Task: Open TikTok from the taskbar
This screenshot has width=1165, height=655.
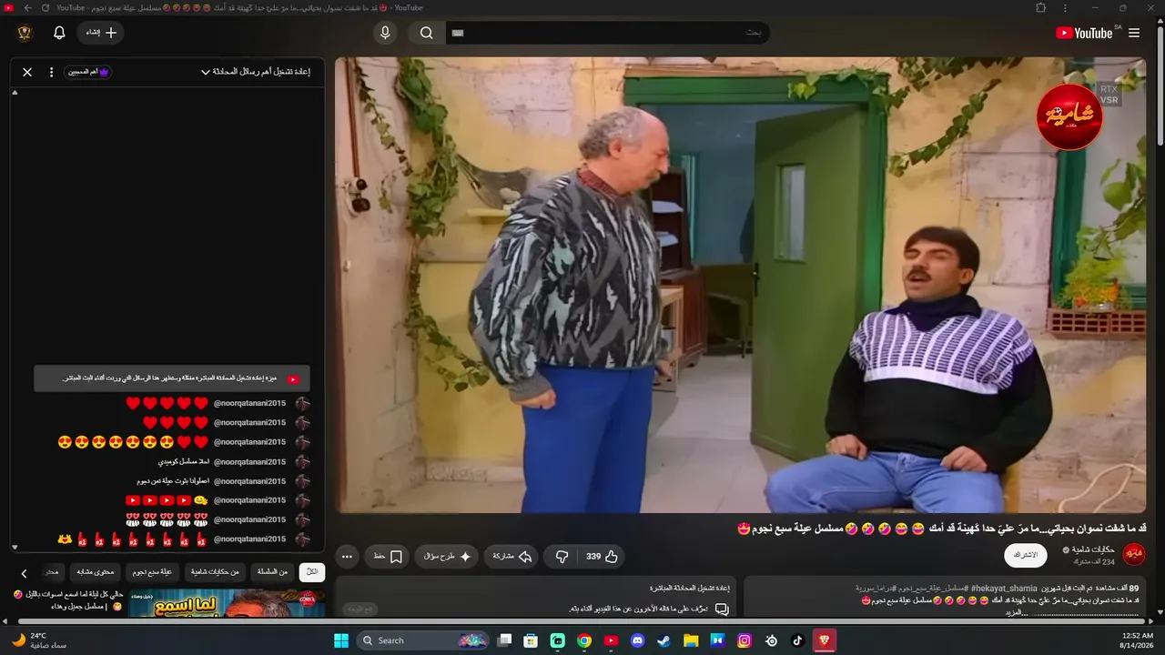Action: pos(798,640)
